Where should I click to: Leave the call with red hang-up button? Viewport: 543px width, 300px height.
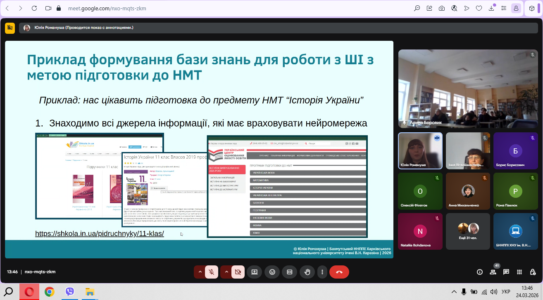click(339, 272)
